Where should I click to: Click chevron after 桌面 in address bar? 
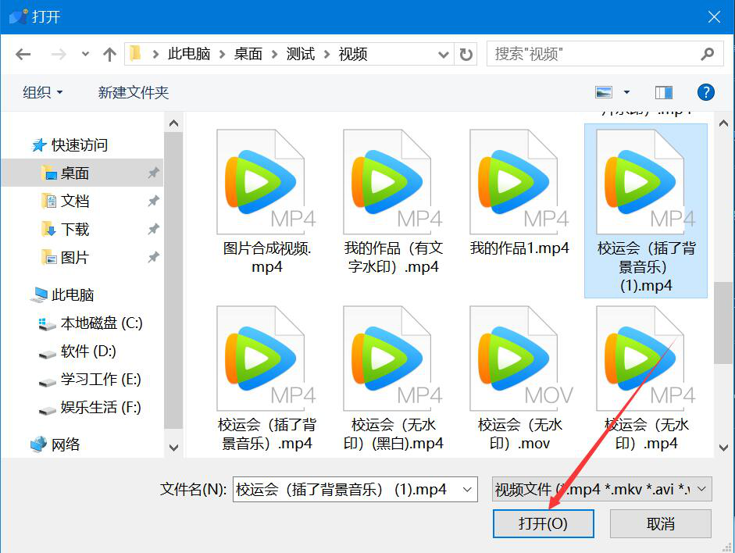[275, 55]
